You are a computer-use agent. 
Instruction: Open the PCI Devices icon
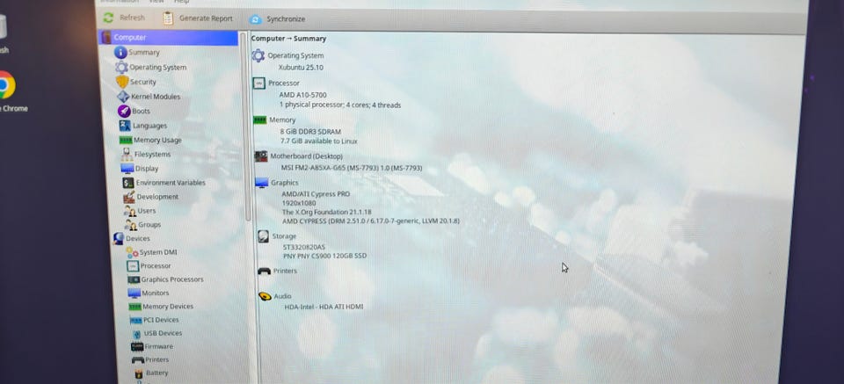point(136,320)
